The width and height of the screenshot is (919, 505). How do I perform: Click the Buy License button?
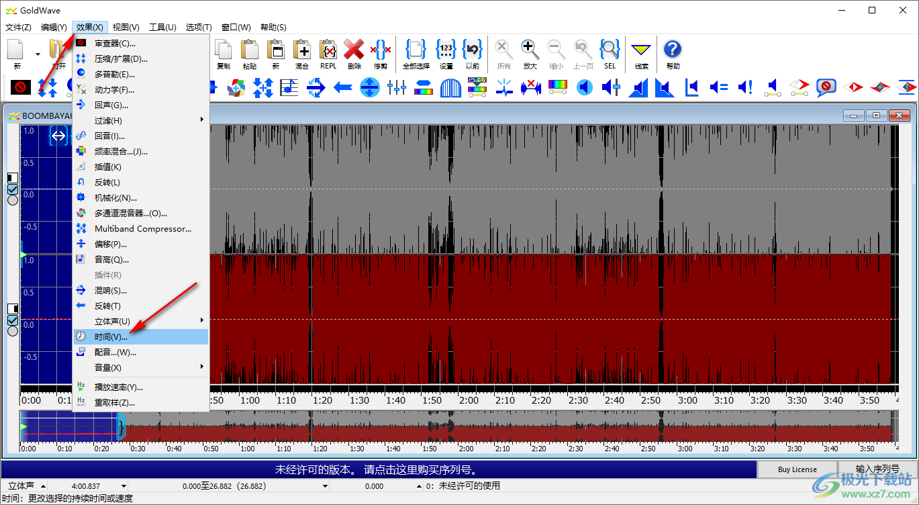point(797,469)
